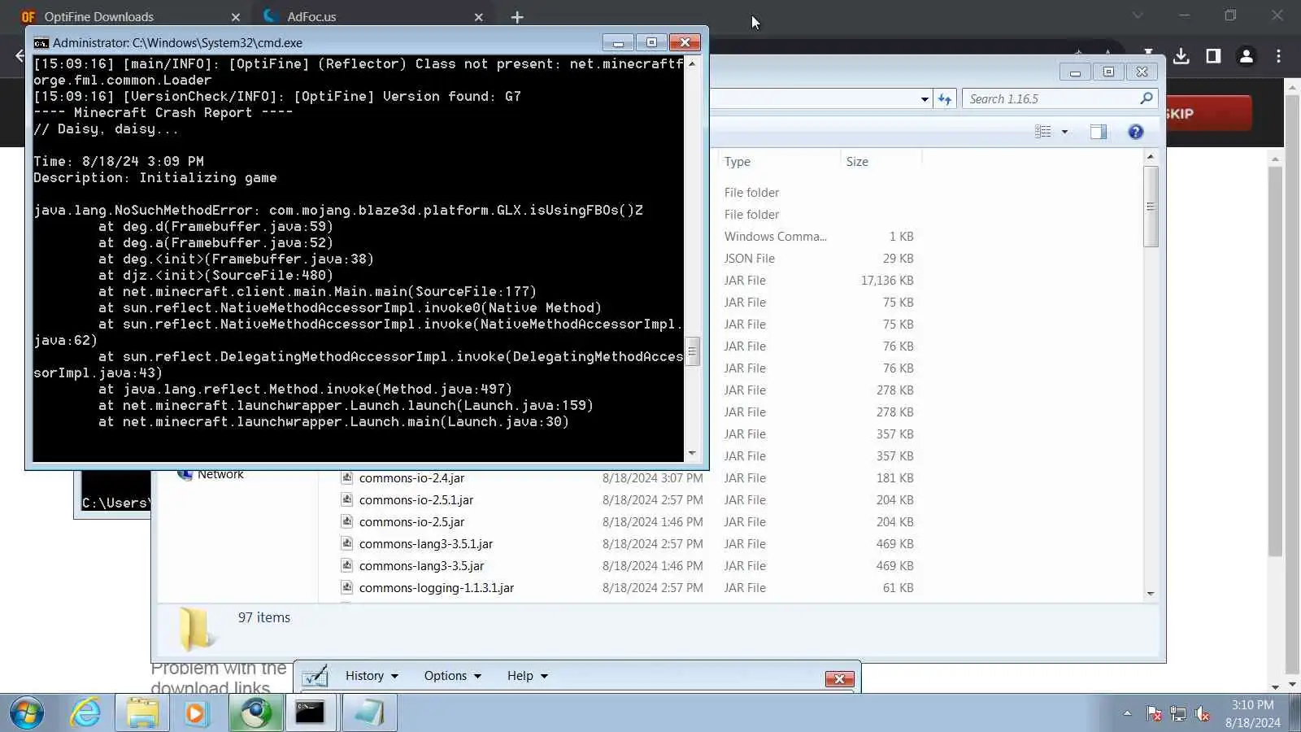1301x732 pixels.
Task: Show the Explorer preview pane
Action: pyautogui.click(x=1099, y=132)
